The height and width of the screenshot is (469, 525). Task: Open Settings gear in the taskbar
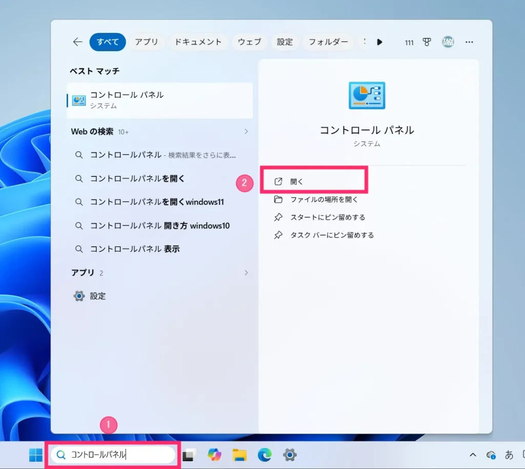(290, 455)
